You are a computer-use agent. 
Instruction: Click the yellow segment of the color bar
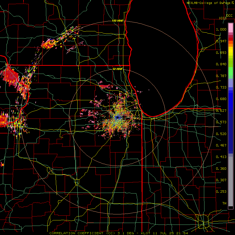(x=231, y=51)
